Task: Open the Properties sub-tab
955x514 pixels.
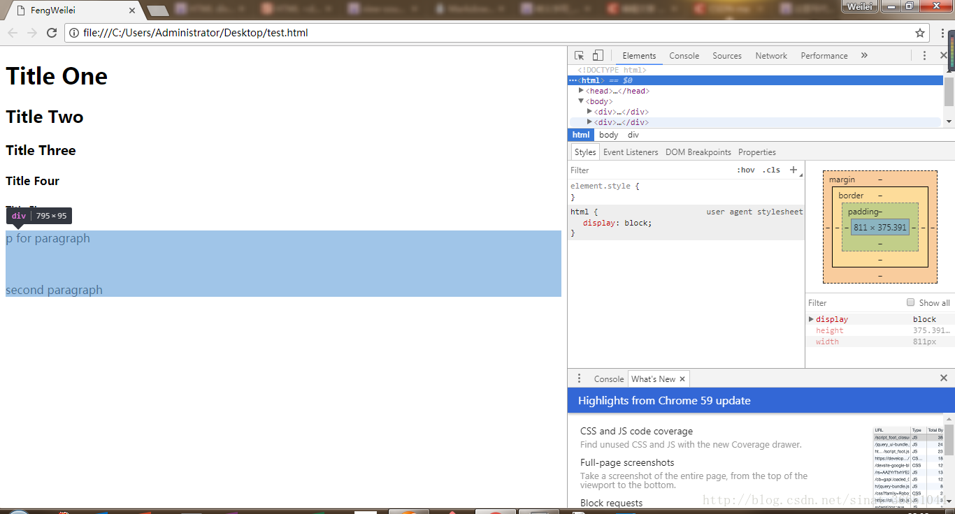Action: (757, 152)
